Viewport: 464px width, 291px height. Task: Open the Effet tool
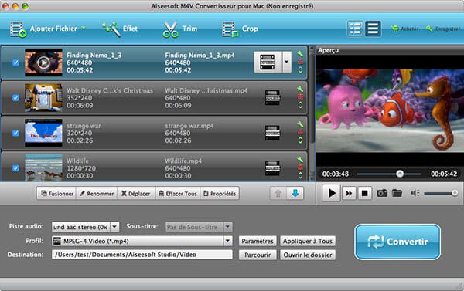[120, 29]
